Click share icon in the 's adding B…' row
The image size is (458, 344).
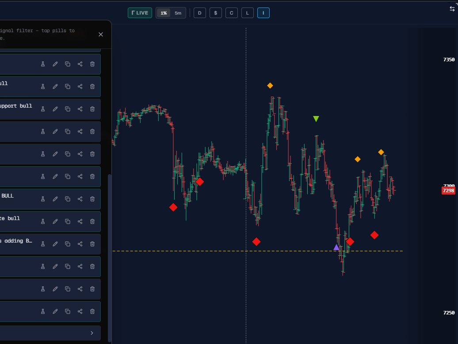click(x=80, y=244)
